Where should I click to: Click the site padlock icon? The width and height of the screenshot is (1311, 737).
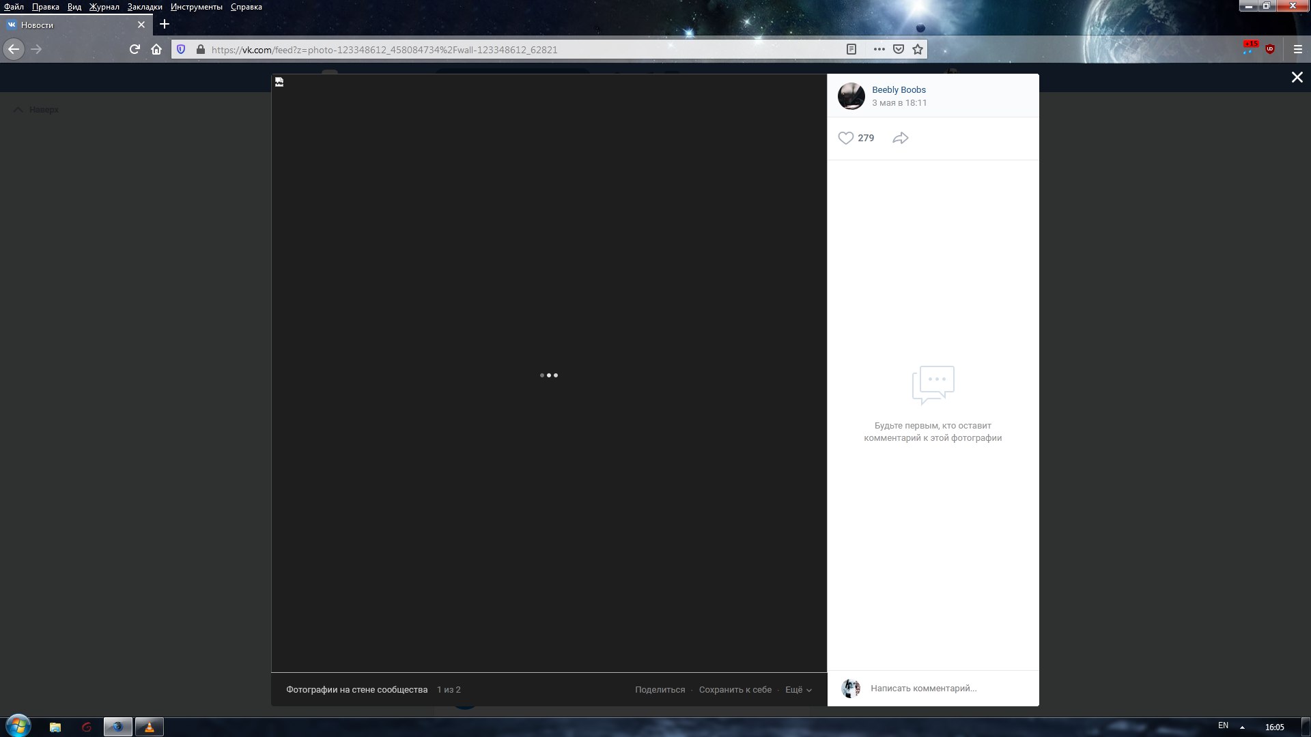(200, 49)
